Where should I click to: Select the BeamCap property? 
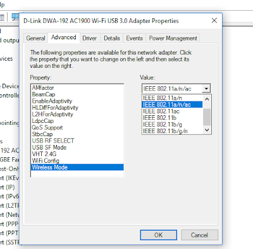coord(77,94)
